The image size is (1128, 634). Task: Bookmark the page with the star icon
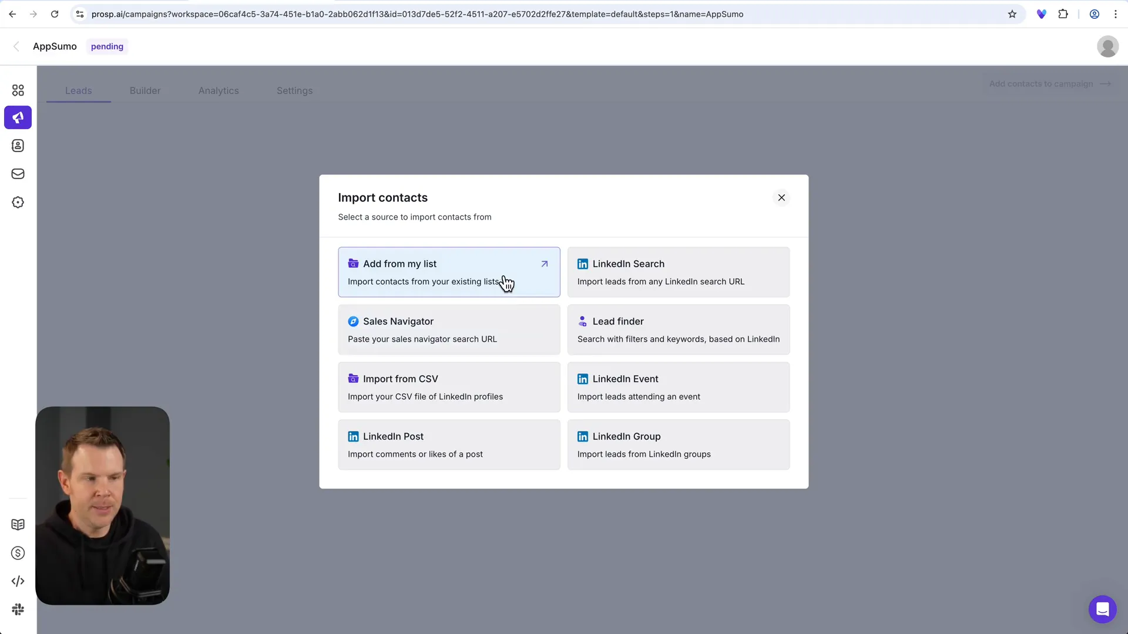pos(1012,14)
